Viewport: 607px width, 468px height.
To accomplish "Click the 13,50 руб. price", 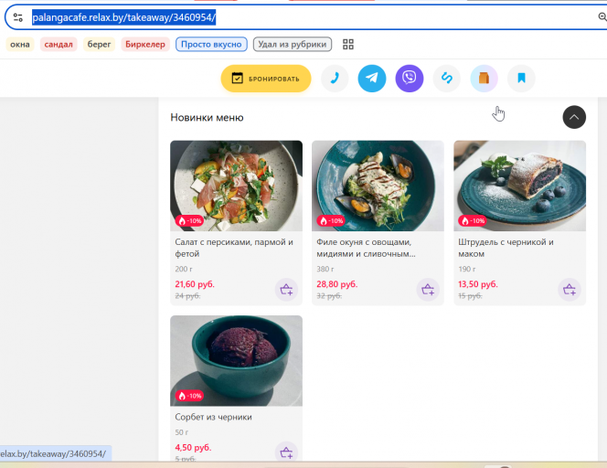I will pyautogui.click(x=478, y=284).
